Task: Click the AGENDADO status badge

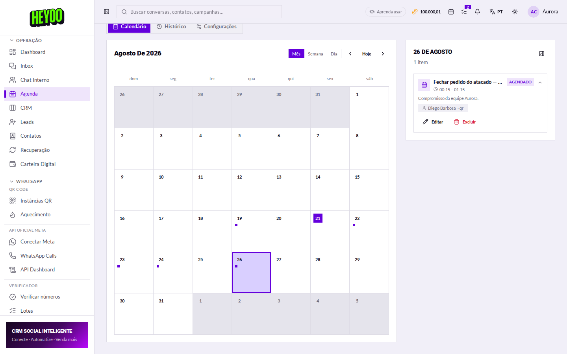Action: pyautogui.click(x=520, y=82)
